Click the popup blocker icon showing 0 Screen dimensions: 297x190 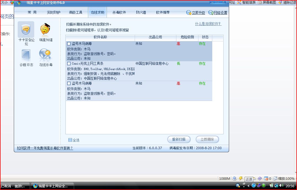266,178
